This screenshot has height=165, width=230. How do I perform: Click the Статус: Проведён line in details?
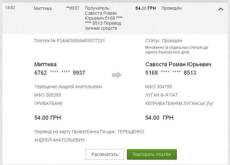164,41
